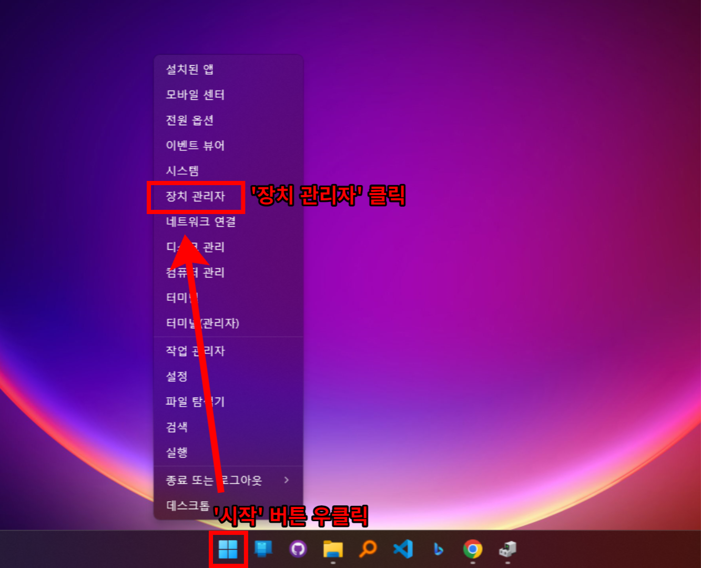Click 설정 in the context menu
The height and width of the screenshot is (568, 701).
point(177,377)
